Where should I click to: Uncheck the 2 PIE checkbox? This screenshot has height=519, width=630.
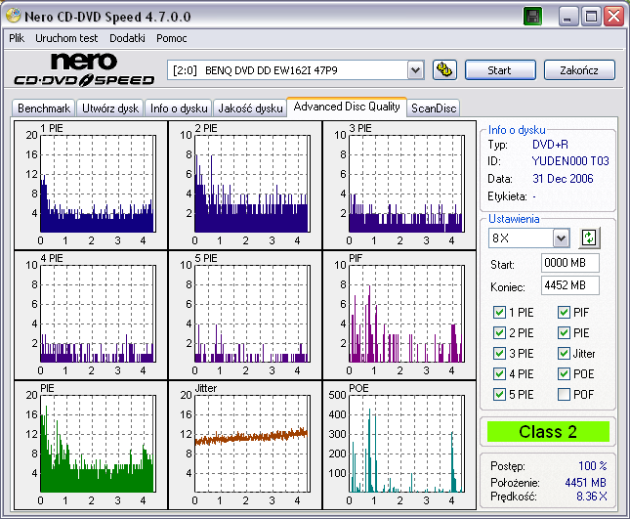pyautogui.click(x=499, y=333)
